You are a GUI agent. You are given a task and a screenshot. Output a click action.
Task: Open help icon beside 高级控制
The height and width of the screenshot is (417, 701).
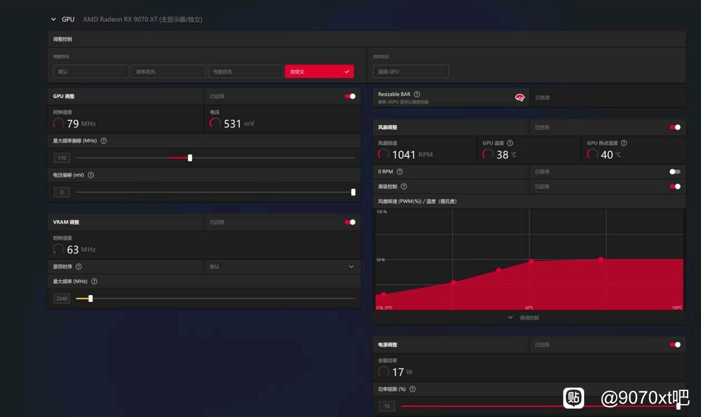(404, 186)
